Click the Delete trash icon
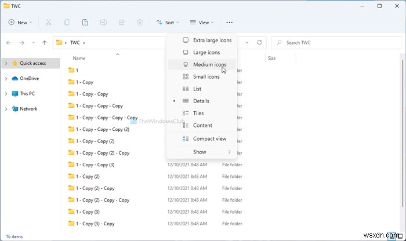This screenshot has width=406, height=241. [140, 23]
